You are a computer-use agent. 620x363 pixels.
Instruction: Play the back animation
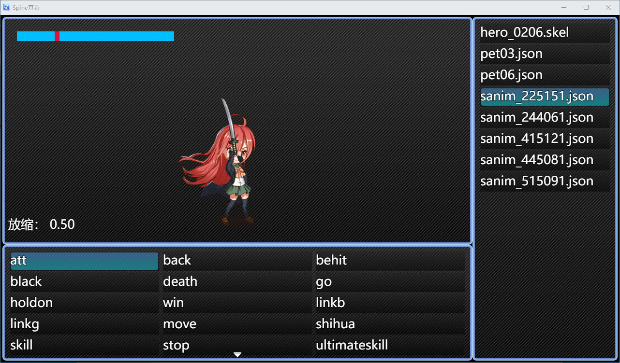(x=237, y=261)
